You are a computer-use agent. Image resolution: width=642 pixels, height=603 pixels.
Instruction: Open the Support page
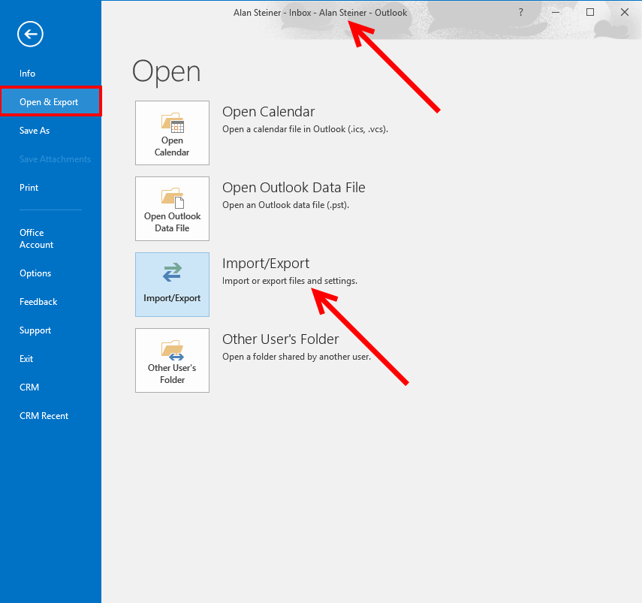[x=35, y=330]
